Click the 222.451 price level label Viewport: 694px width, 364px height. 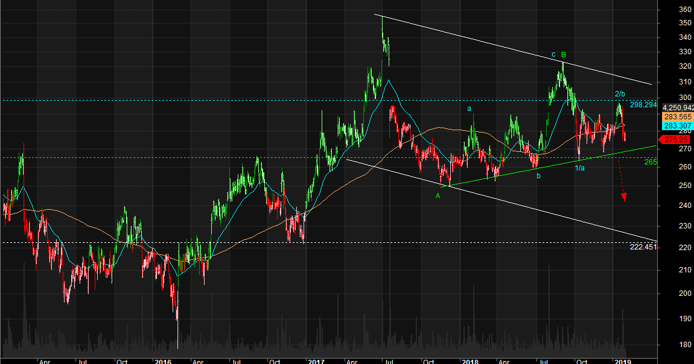click(x=643, y=246)
